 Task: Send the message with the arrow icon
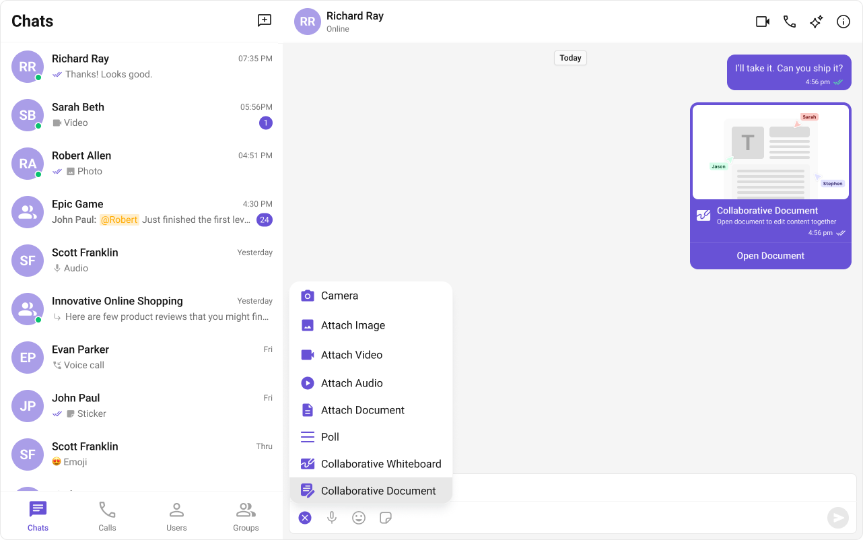tap(837, 518)
